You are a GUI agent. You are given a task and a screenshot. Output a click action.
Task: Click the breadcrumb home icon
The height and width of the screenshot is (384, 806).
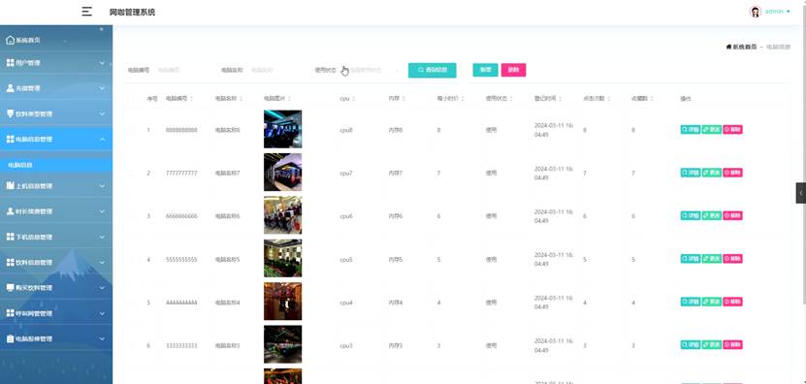[x=728, y=47]
